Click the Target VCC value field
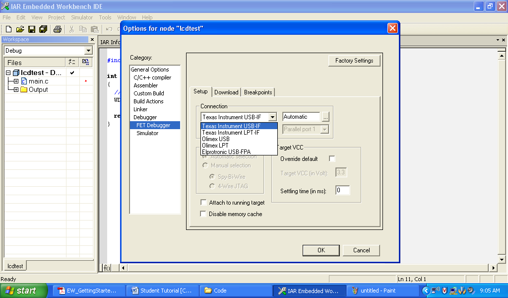This screenshot has width=508, height=298. coord(341,172)
